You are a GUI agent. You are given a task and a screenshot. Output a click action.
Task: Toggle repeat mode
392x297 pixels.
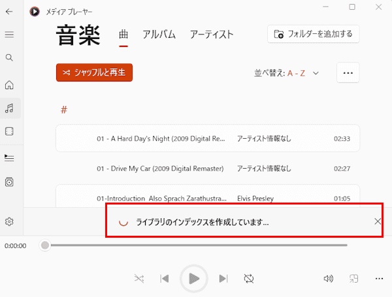[x=249, y=279]
